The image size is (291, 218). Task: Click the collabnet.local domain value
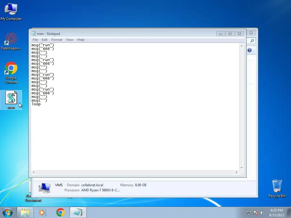(x=92, y=185)
